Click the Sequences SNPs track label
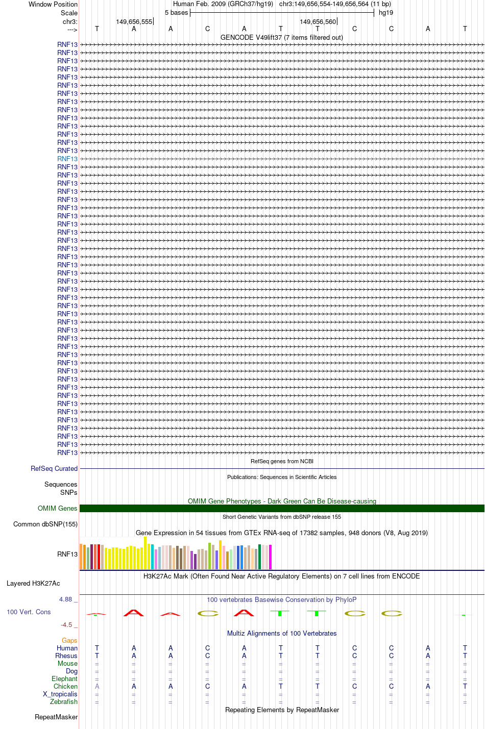 click(61, 488)
